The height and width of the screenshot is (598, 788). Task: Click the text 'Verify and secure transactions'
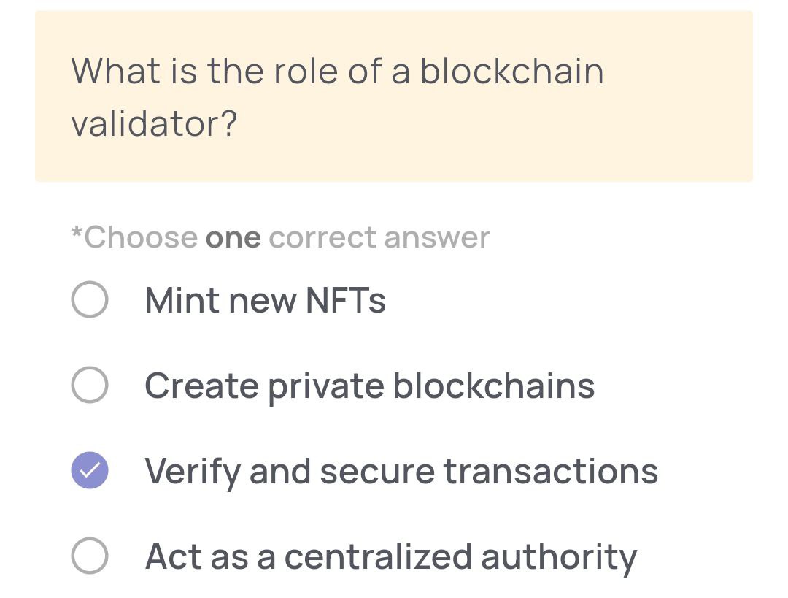tap(401, 472)
